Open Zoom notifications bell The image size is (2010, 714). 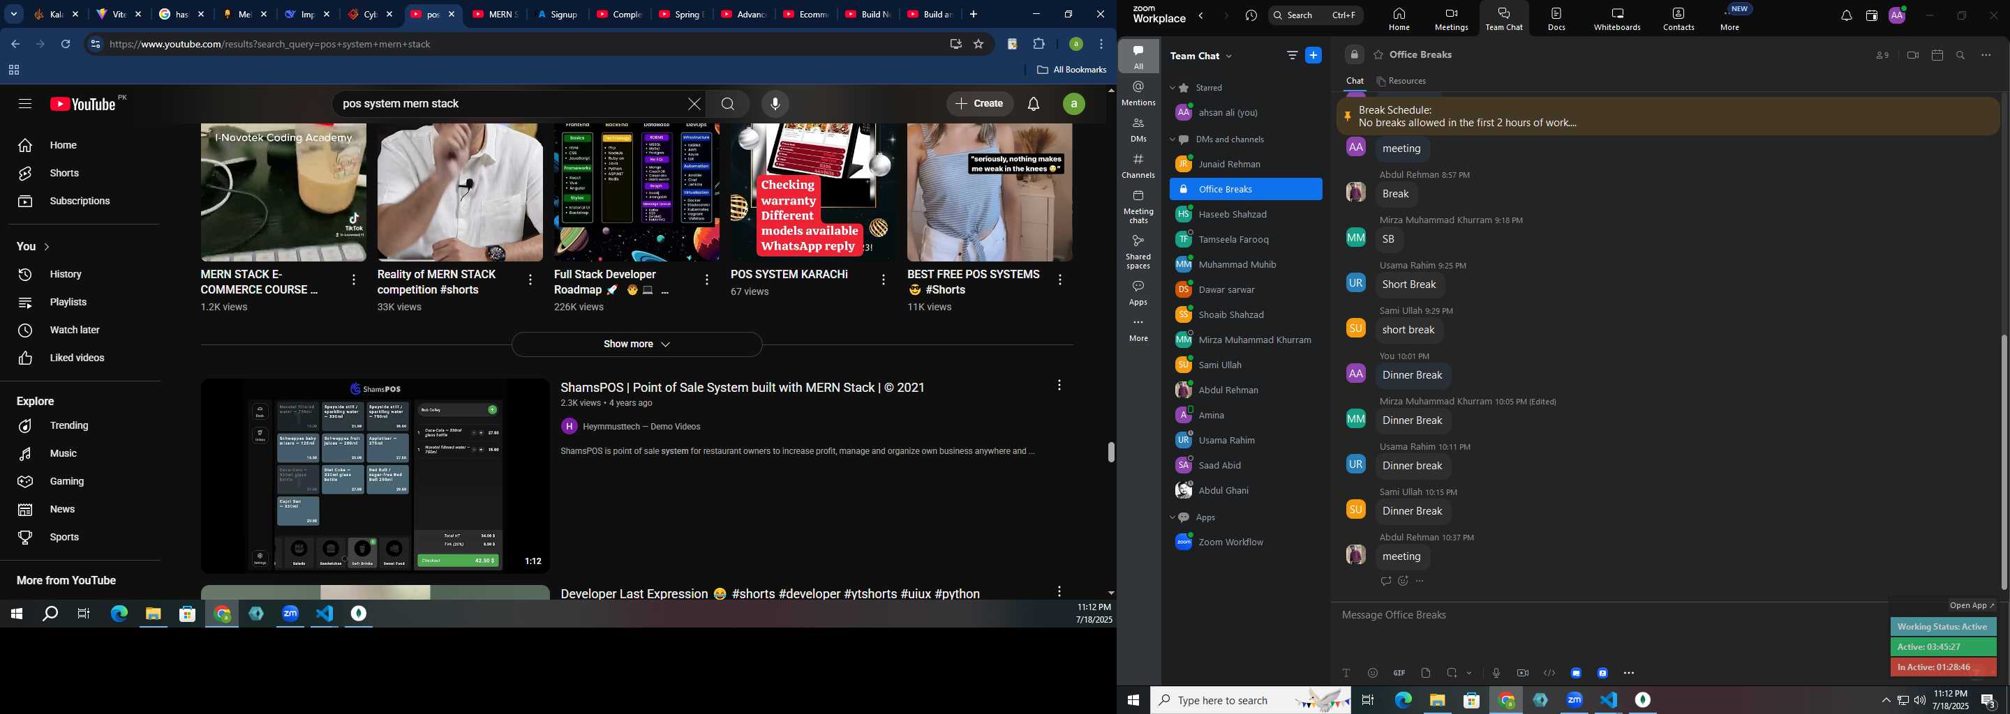point(1846,15)
